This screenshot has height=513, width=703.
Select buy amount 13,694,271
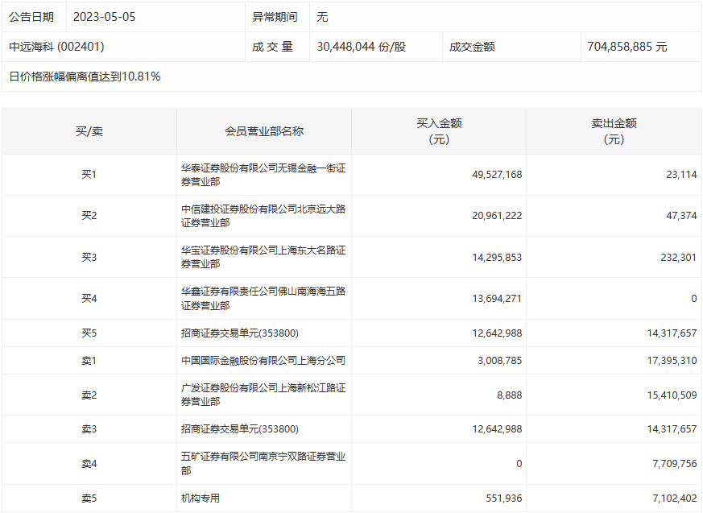point(497,299)
